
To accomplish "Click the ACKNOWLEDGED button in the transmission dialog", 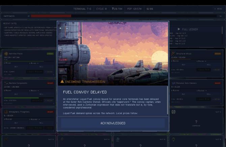I will pyautogui.click(x=113, y=123).
